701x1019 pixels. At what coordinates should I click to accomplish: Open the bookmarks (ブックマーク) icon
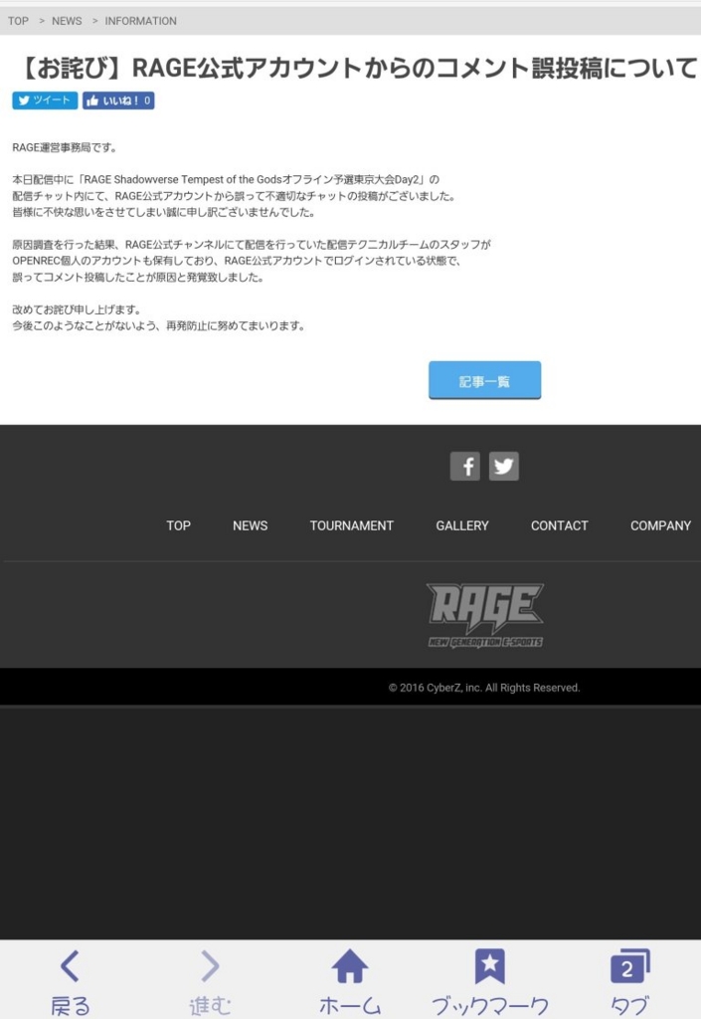pyautogui.click(x=490, y=981)
